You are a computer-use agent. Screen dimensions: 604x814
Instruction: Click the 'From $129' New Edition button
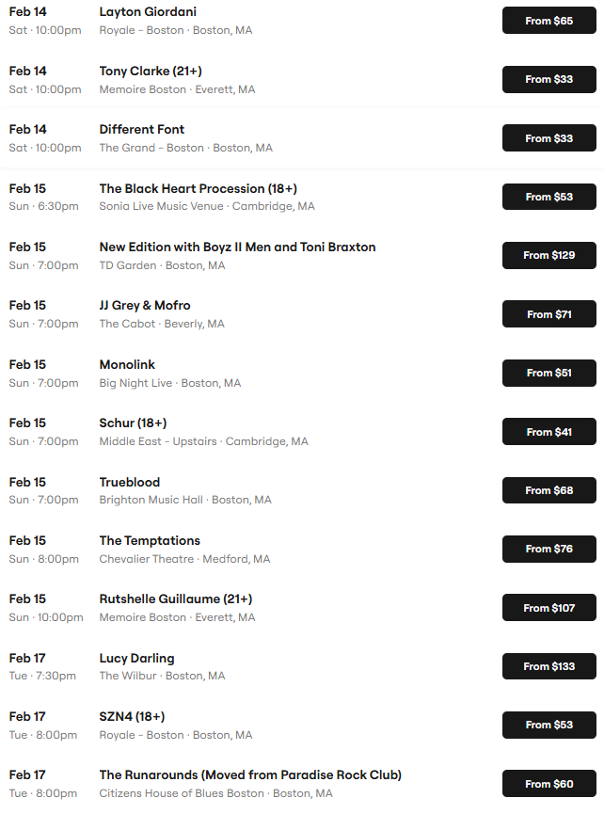pyautogui.click(x=548, y=255)
